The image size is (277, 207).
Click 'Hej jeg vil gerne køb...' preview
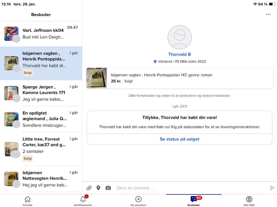(45, 185)
